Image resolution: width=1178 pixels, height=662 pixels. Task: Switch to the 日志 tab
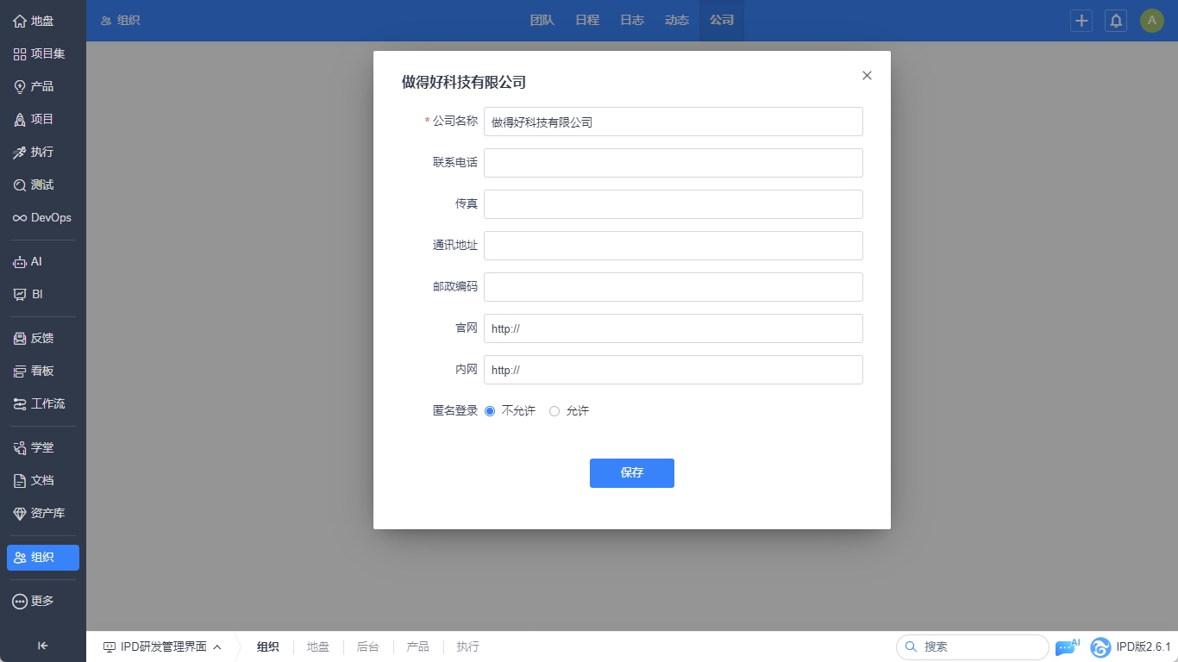(x=632, y=21)
